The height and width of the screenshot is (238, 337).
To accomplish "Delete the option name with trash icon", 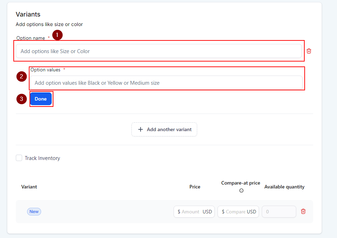I will click(x=309, y=51).
